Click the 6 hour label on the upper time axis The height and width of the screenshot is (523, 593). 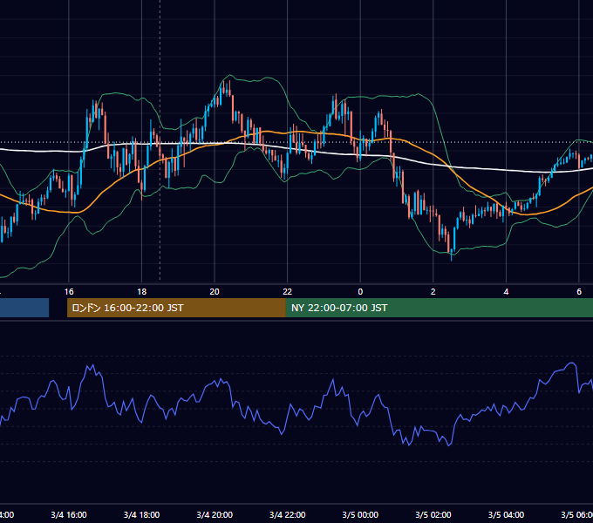579,292
